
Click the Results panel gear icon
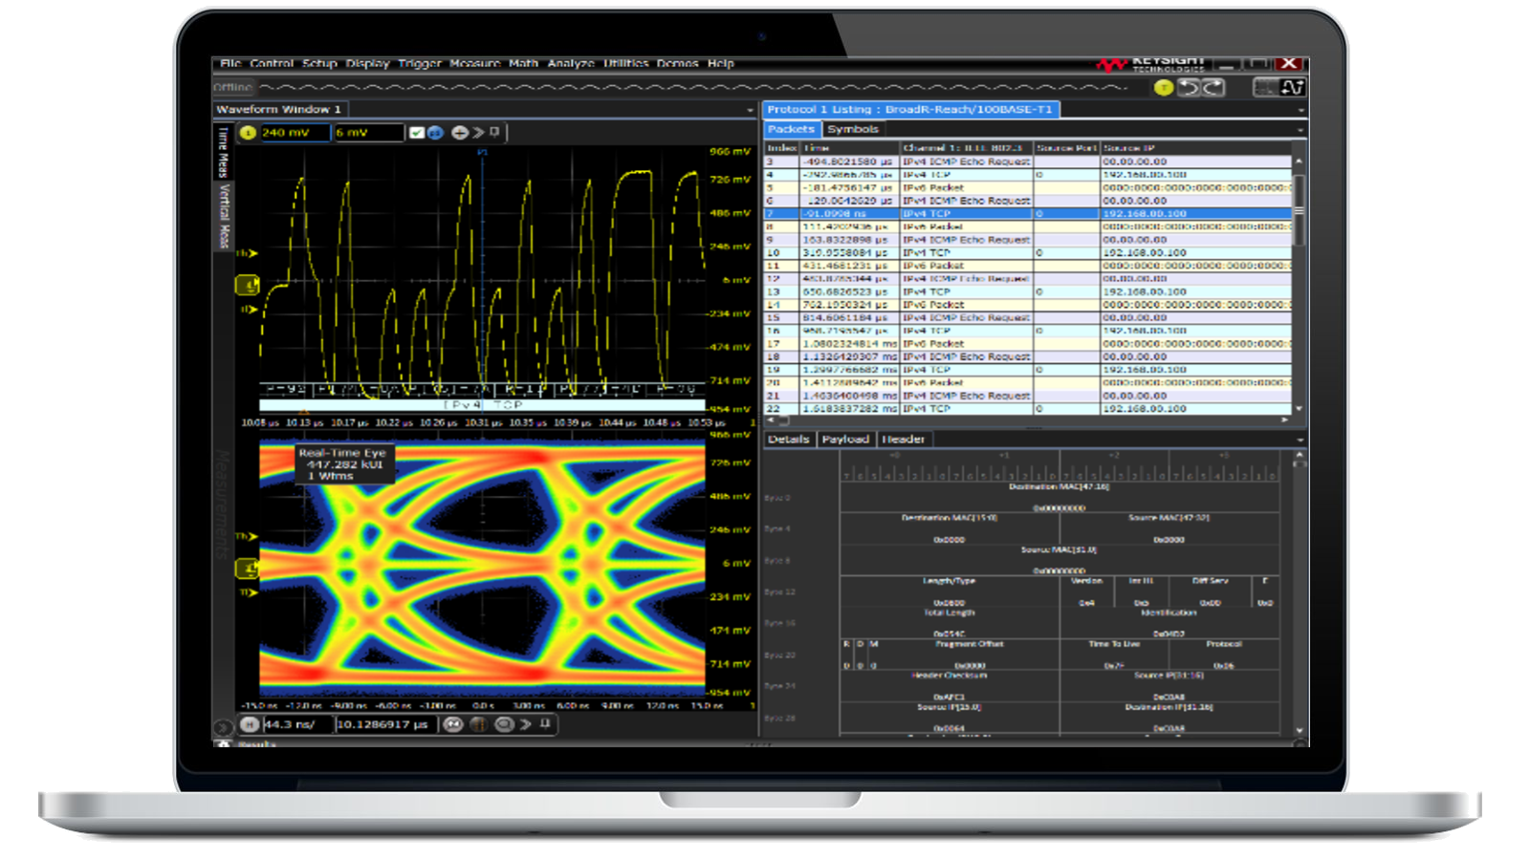pyautogui.click(x=224, y=743)
